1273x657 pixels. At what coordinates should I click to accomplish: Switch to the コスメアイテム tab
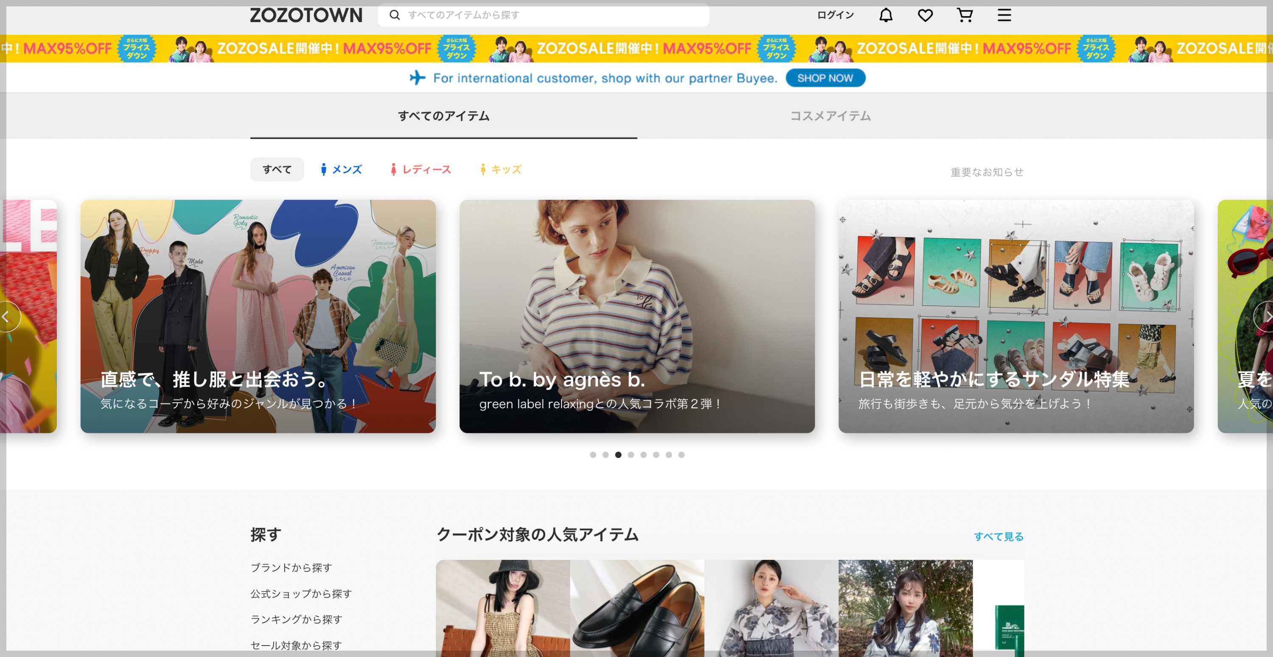click(830, 116)
